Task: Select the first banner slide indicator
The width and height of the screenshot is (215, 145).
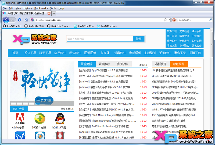Action: (x=13, y=103)
